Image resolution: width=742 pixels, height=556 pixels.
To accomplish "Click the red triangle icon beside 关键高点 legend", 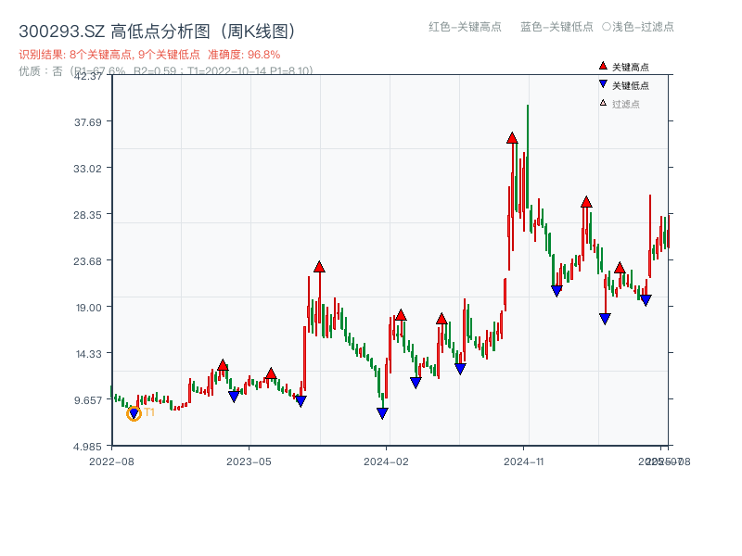I will (x=603, y=66).
